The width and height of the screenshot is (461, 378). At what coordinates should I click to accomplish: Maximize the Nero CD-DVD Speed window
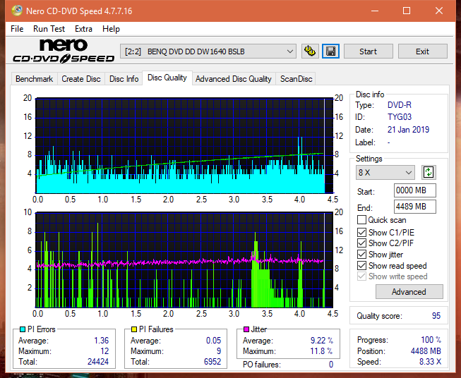pos(407,11)
